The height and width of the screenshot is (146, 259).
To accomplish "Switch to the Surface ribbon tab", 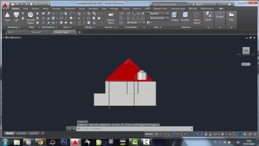I will [x=35, y=9].
